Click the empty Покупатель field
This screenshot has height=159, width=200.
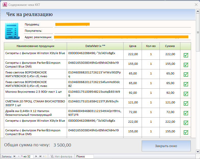(x=123, y=31)
